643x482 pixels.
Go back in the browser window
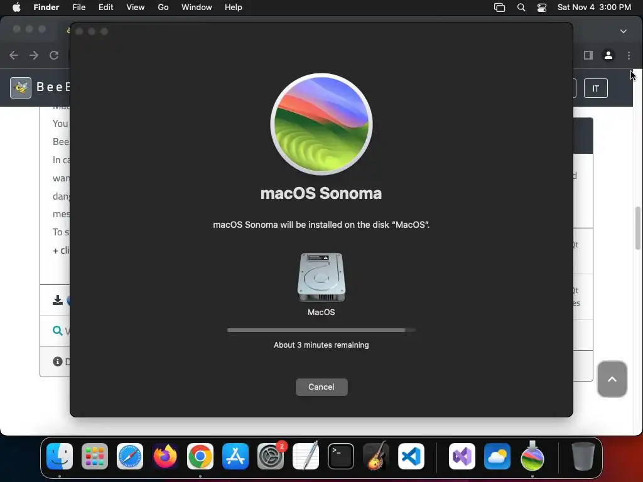(14, 55)
